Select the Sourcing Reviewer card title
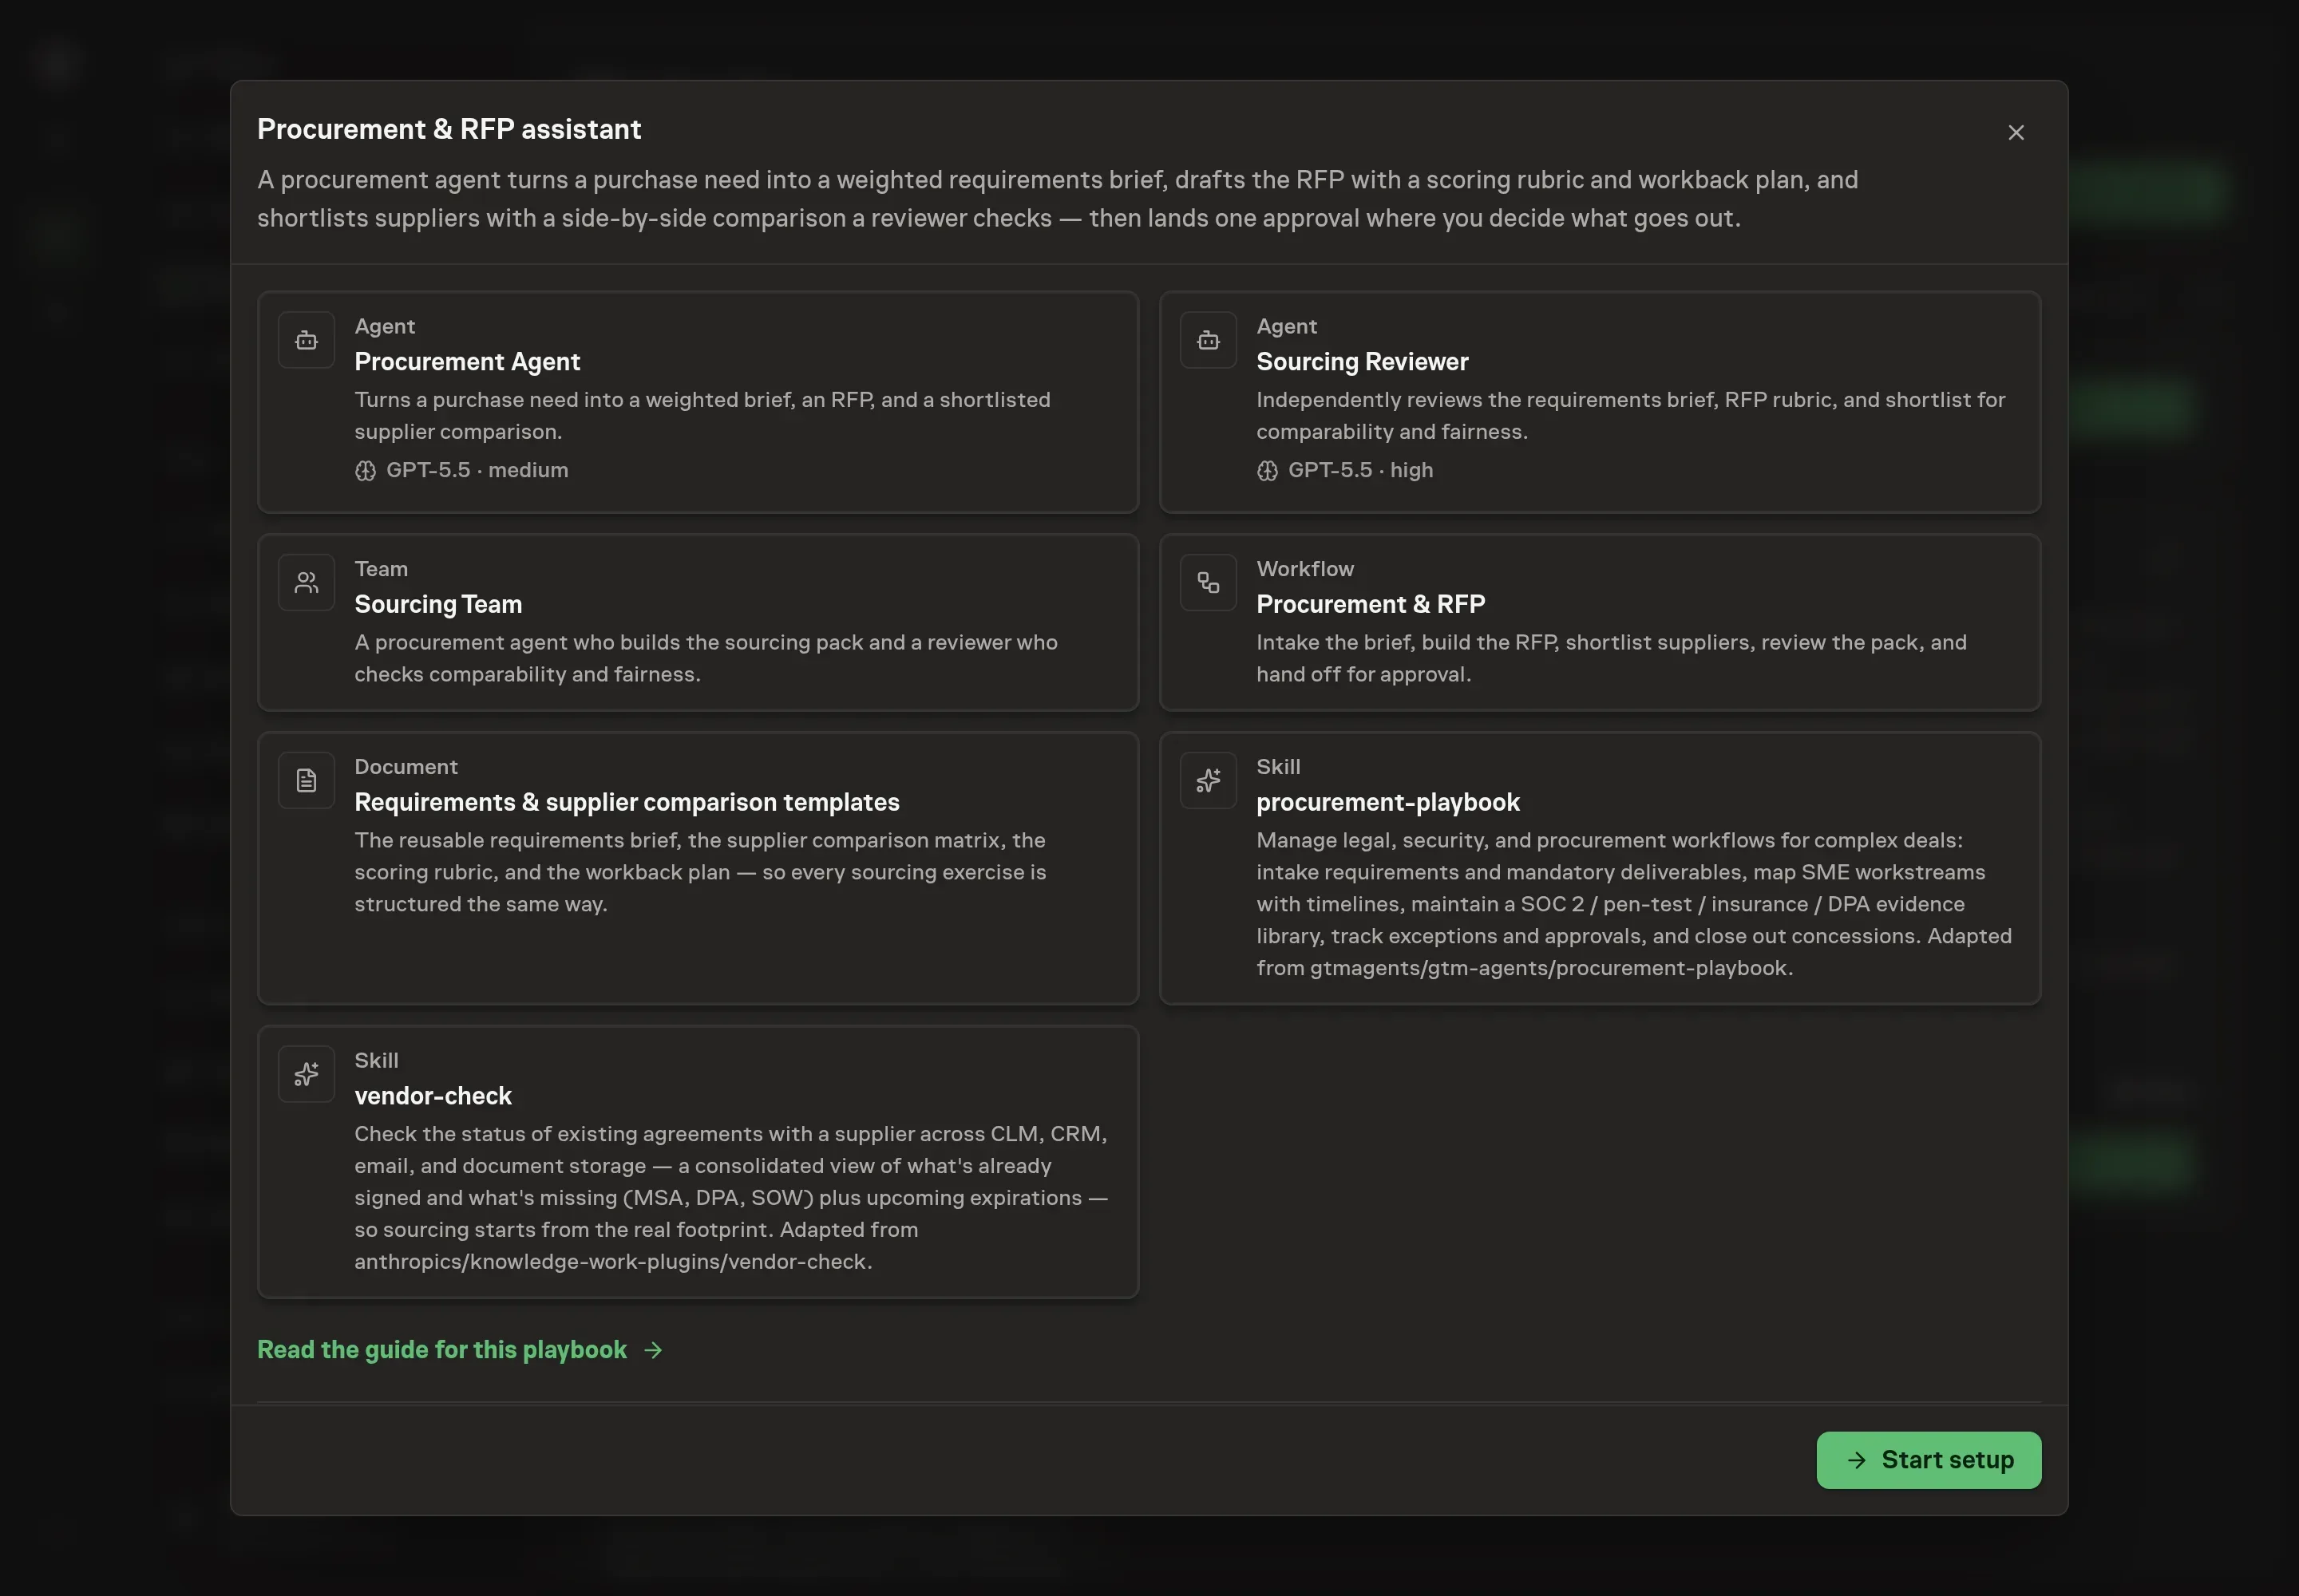 click(x=1362, y=362)
